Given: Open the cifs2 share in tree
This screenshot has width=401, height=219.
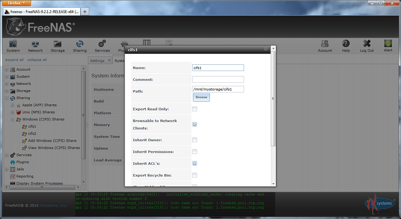Looking at the screenshot, I should (32, 134).
